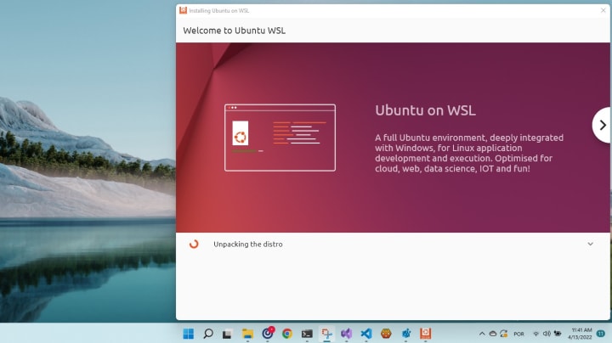Show hidden system tray icons
Screen dimensions: 612x343
click(482, 334)
